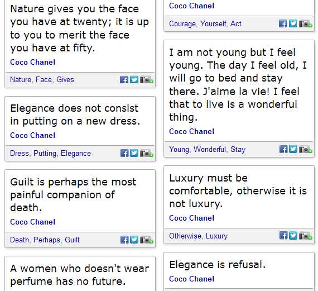Tweet the Luxury must be comfortable quote
This screenshot has width=318, height=291.
[x=293, y=236]
